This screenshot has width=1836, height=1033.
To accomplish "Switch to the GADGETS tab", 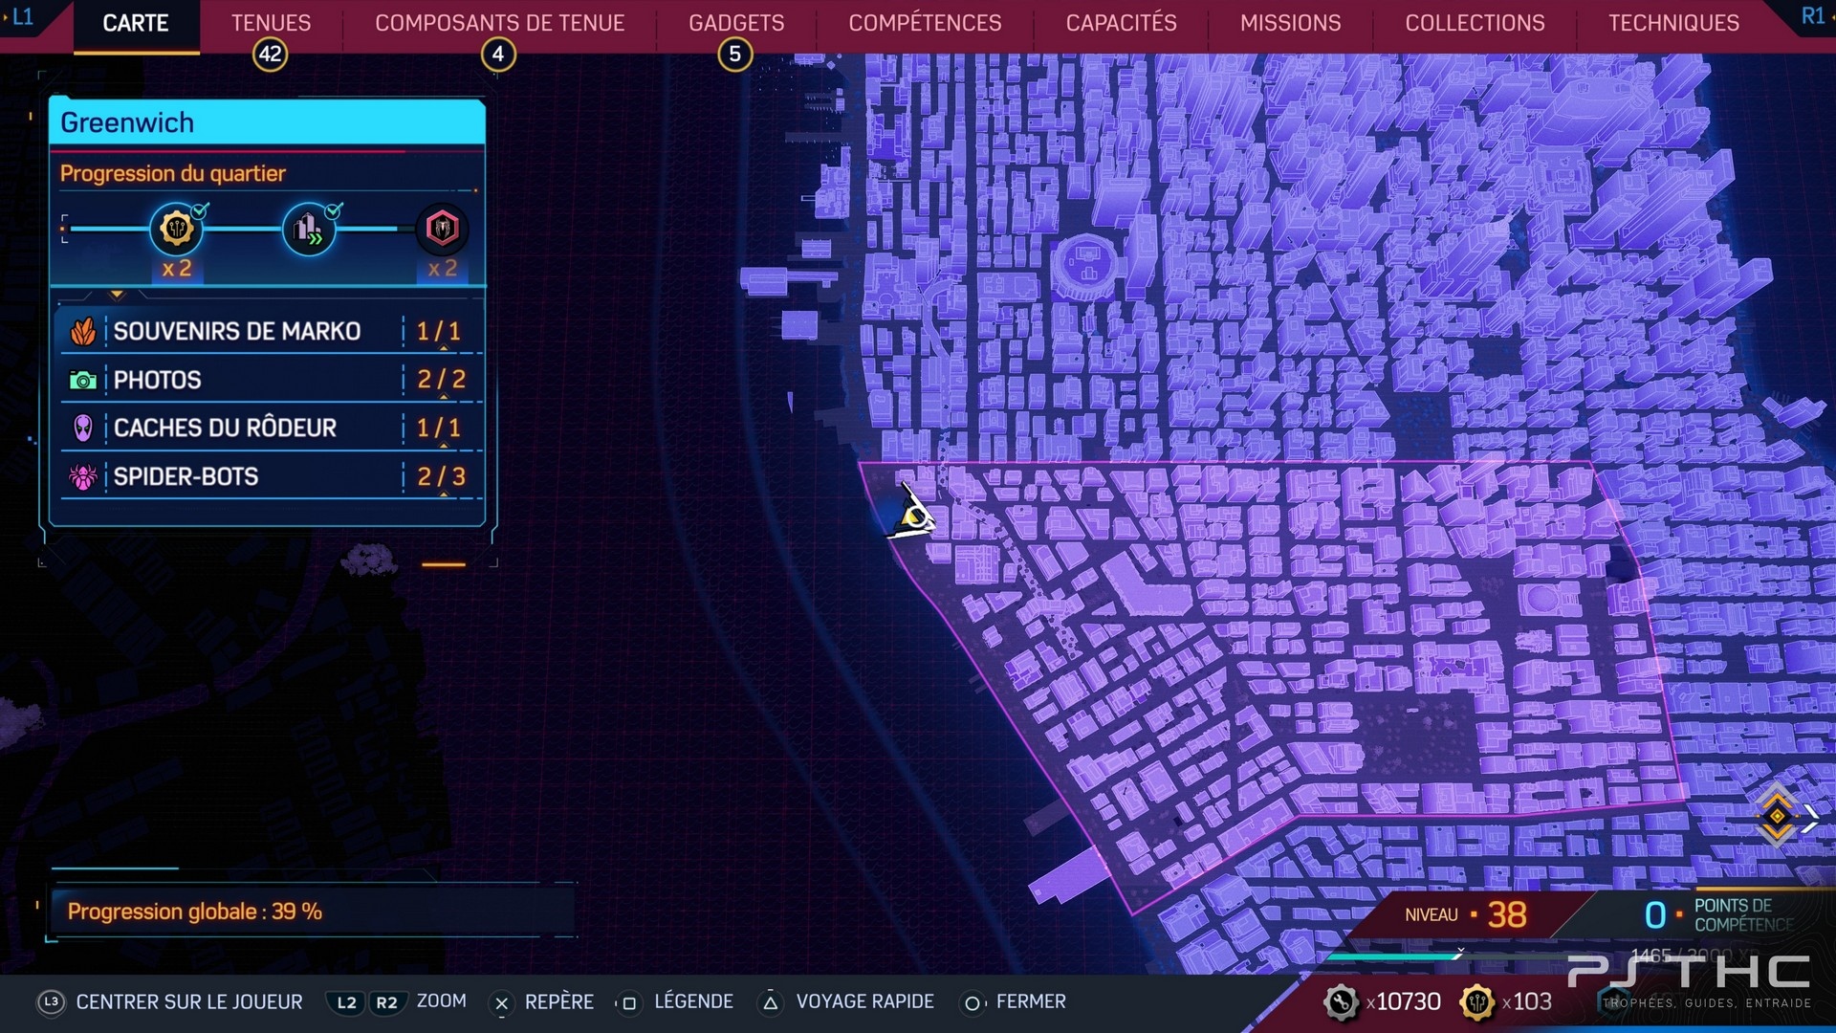I will pos(736,23).
